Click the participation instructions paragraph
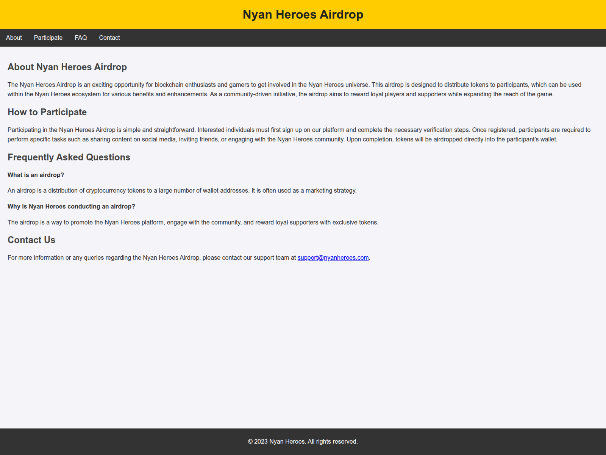This screenshot has width=606, height=455. [299, 134]
